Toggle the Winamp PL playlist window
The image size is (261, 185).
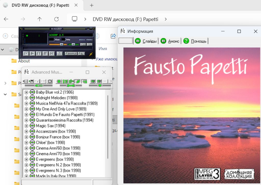89,45
